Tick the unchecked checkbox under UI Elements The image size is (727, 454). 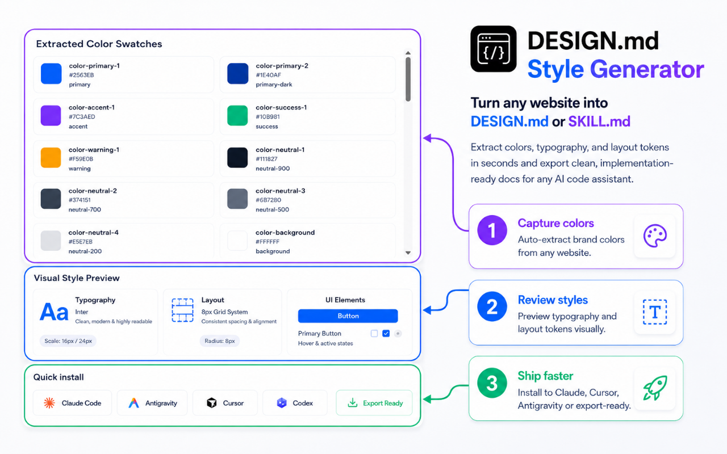(374, 334)
